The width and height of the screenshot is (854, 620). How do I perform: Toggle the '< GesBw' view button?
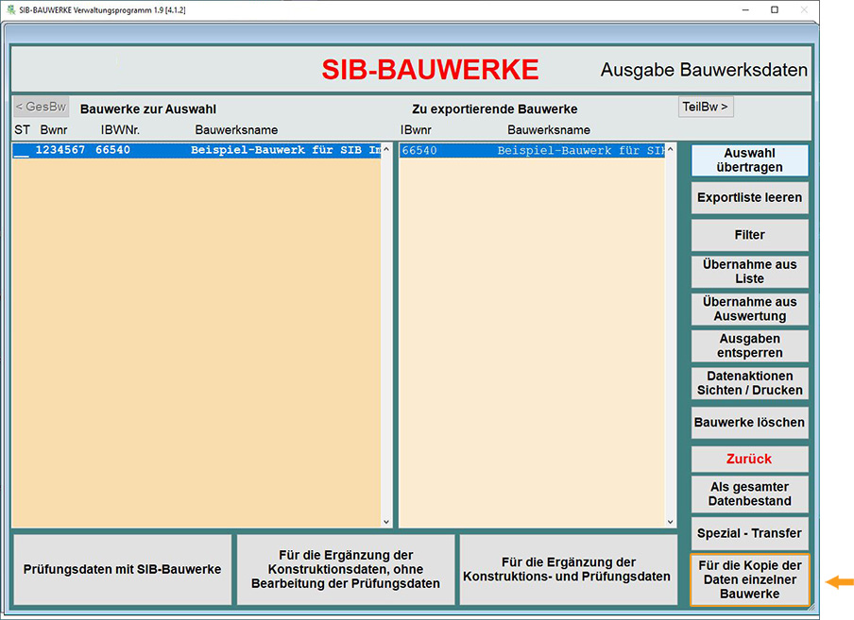pyautogui.click(x=41, y=107)
